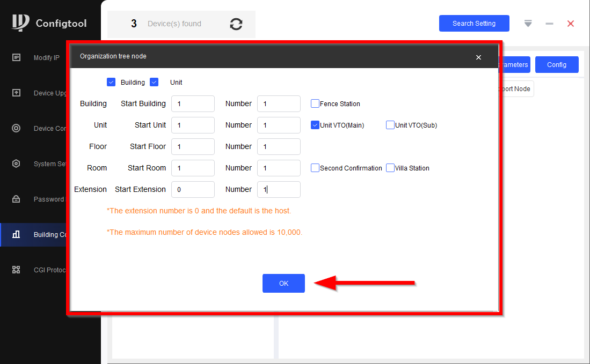Click the System Settings sidebar icon
This screenshot has width=590, height=364.
[x=16, y=164]
